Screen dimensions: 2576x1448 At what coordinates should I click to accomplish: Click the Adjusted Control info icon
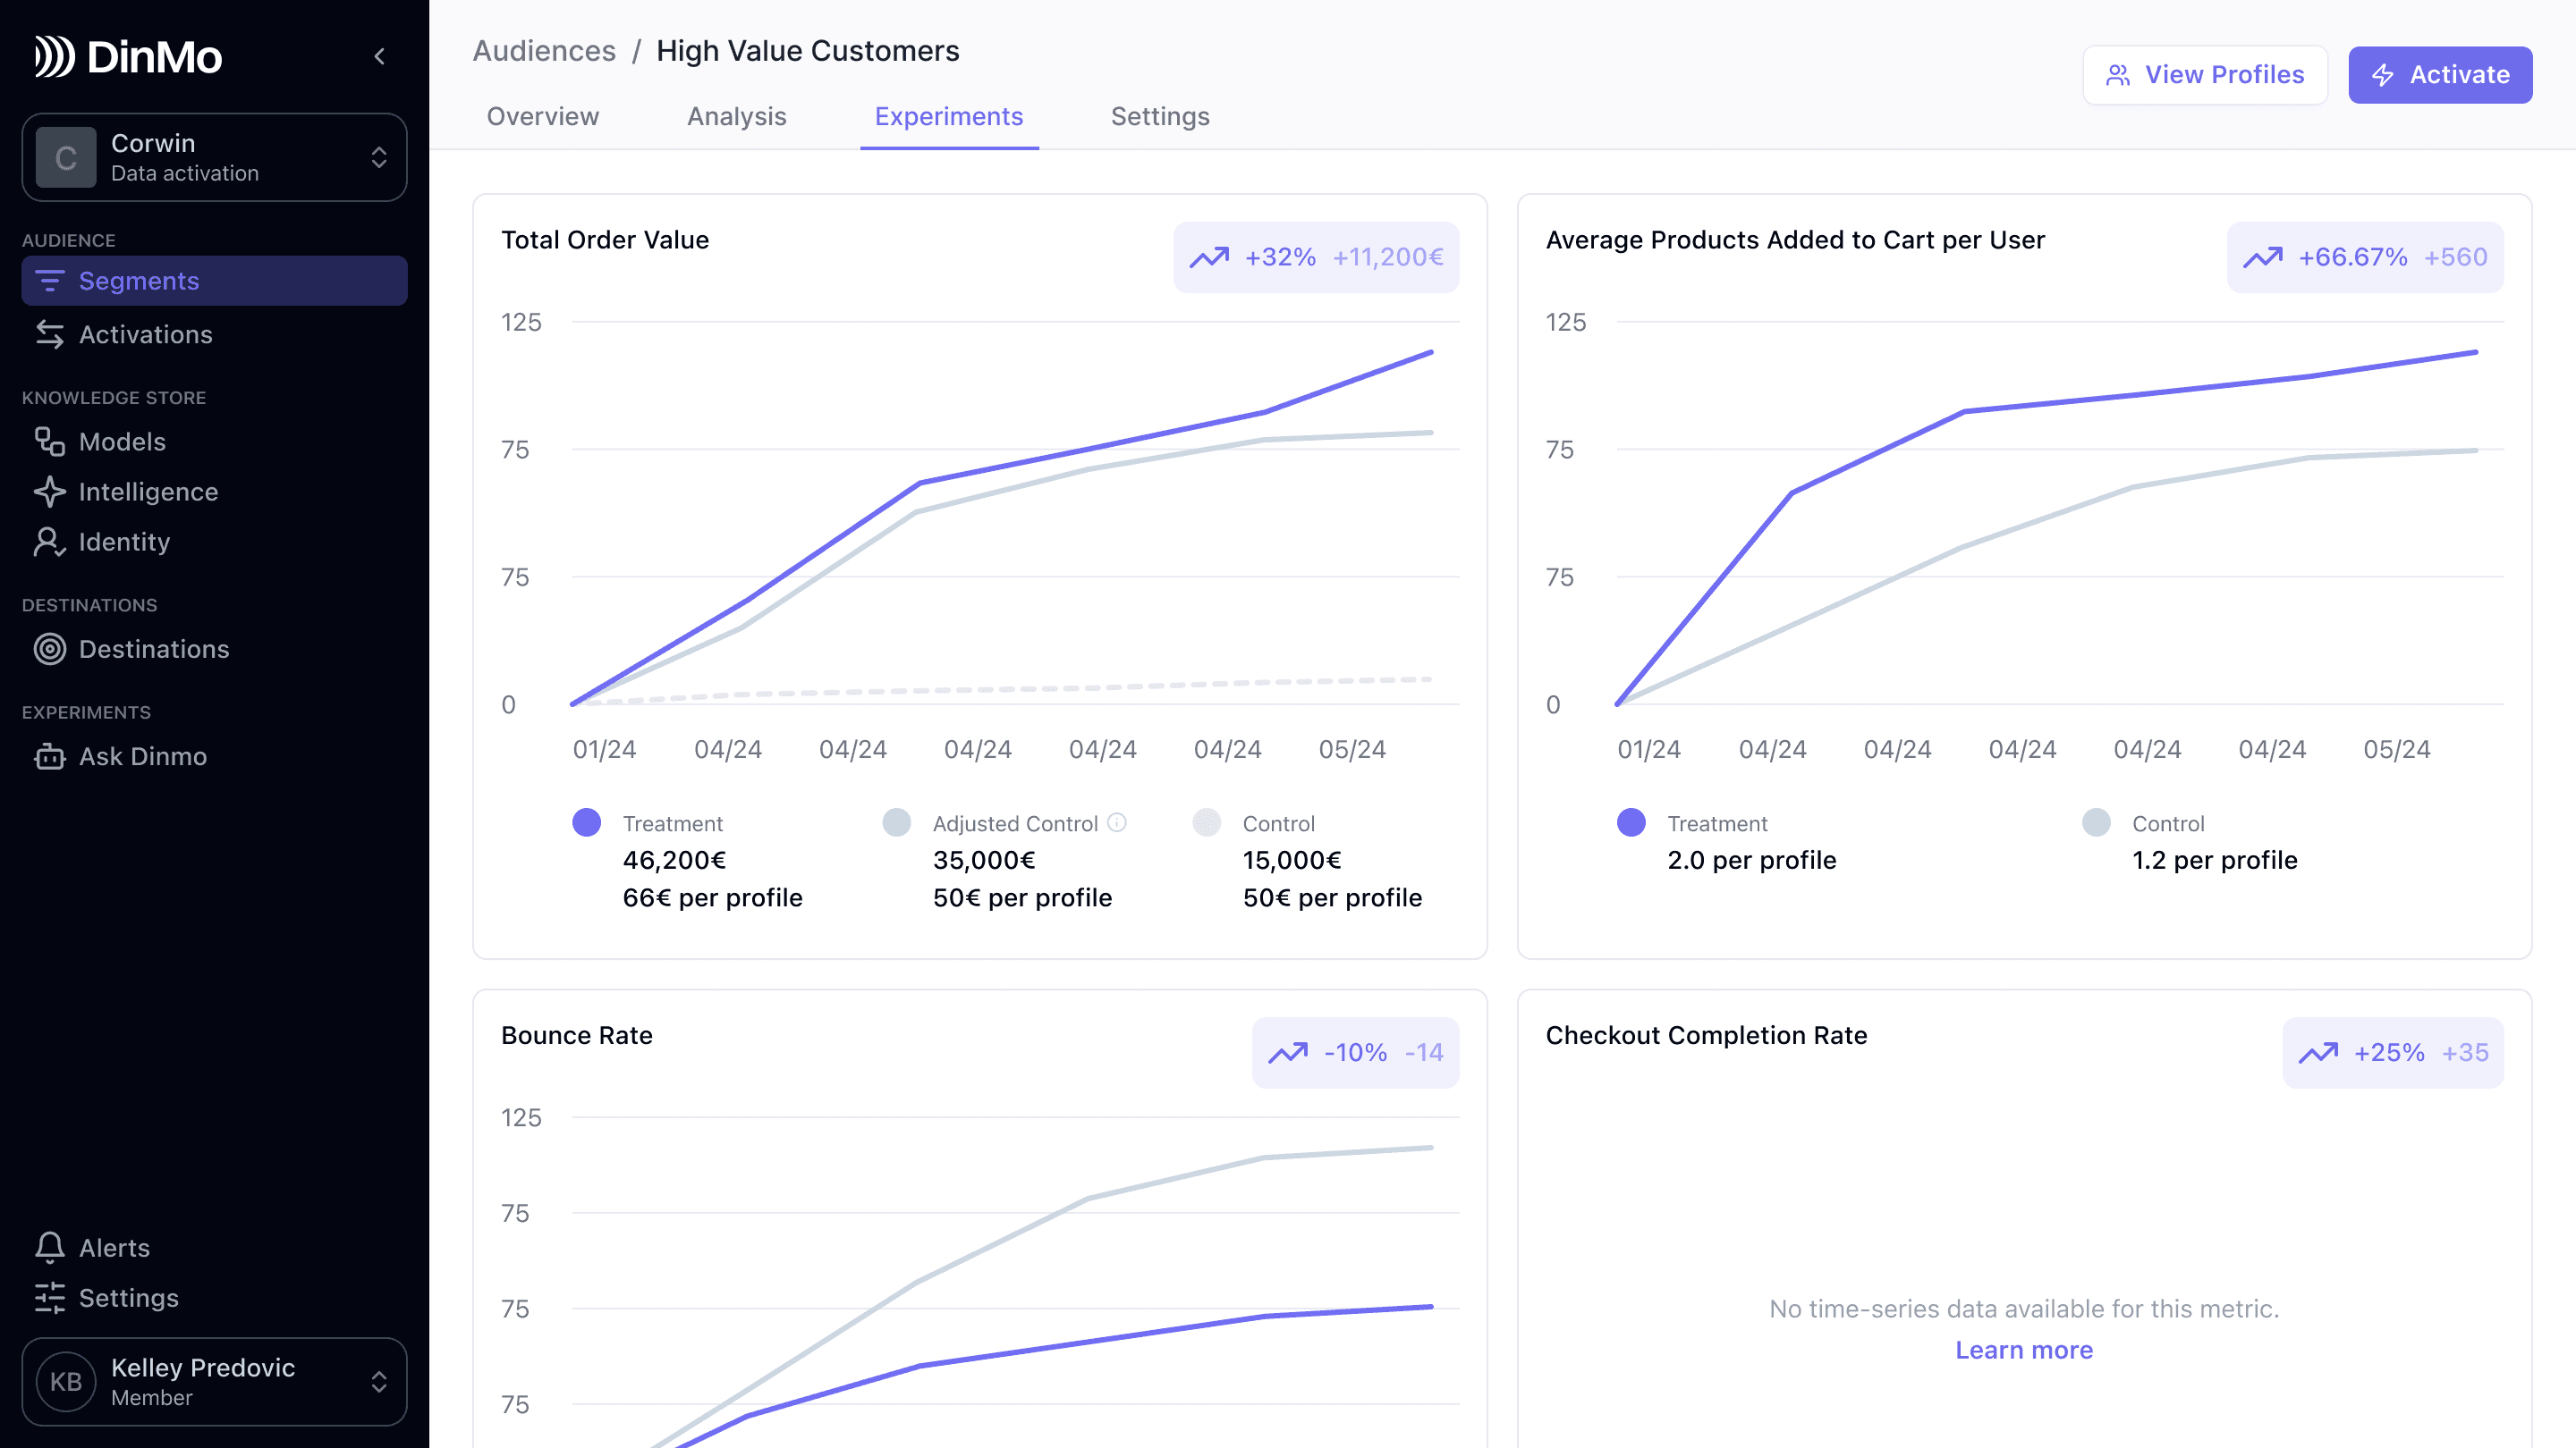point(1117,822)
